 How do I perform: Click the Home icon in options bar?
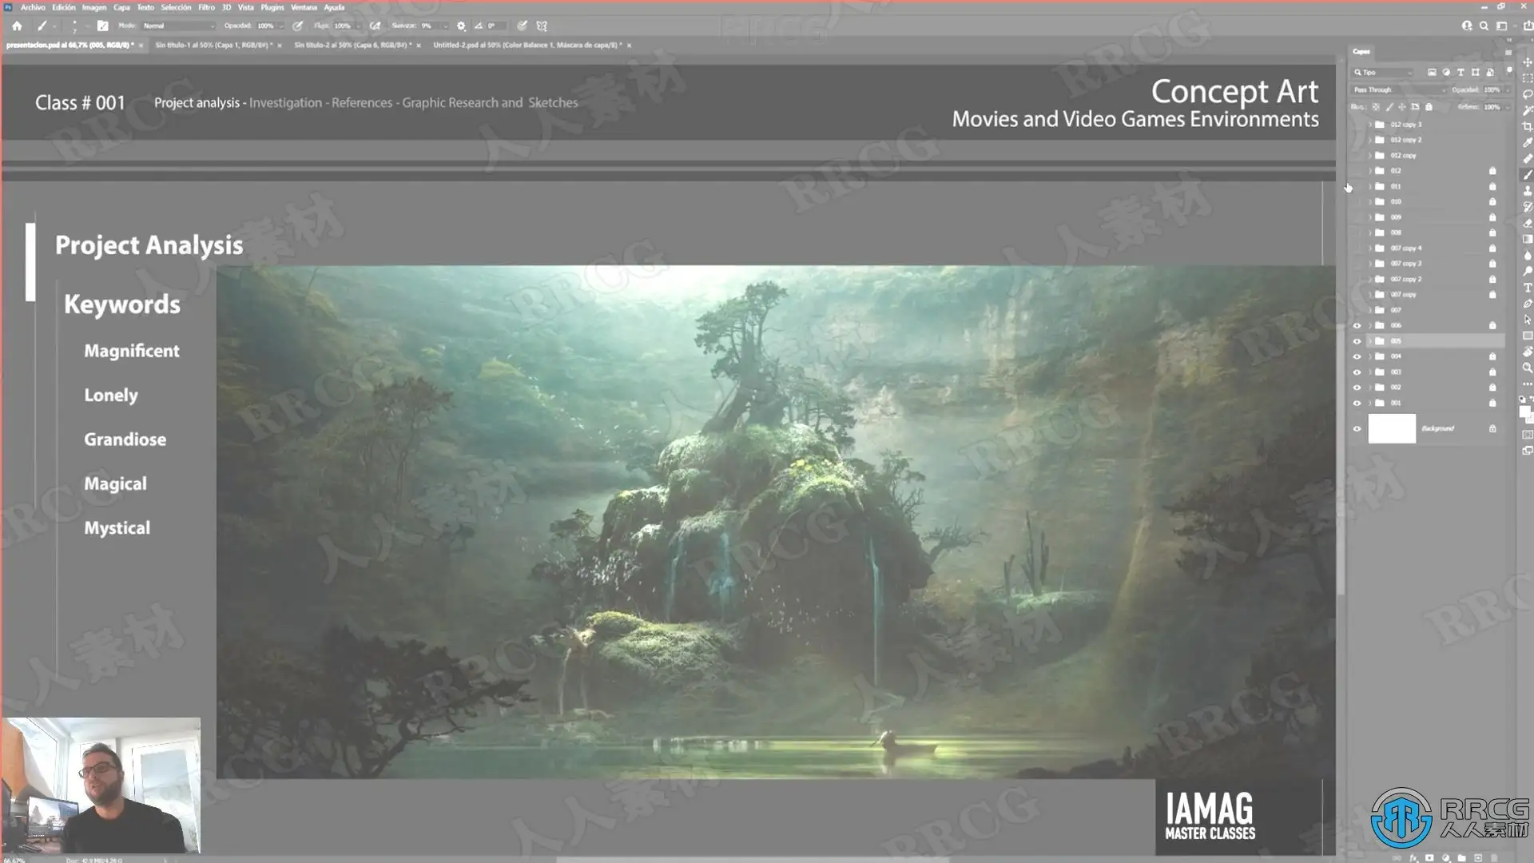click(17, 26)
